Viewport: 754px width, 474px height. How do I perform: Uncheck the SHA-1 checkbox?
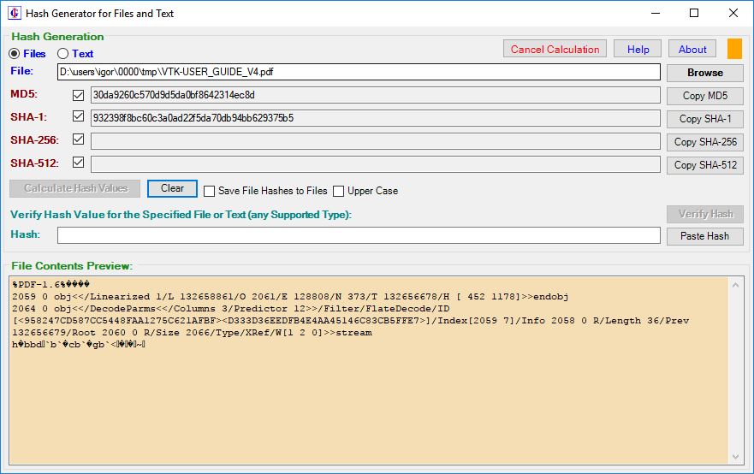point(79,117)
